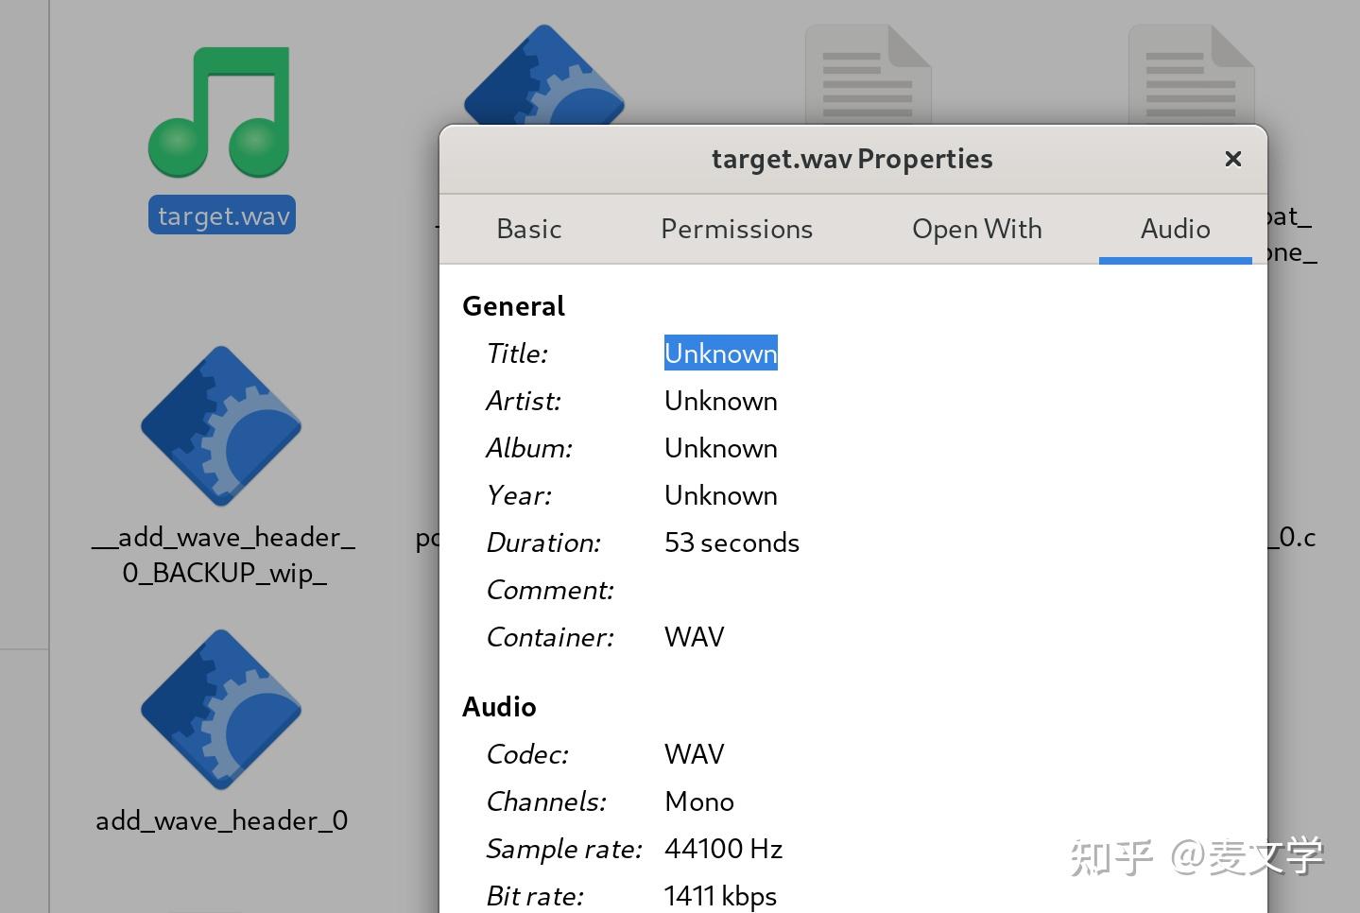Select the __add_wave_header_0_BACKUP_wip_ gear icon
The height and width of the screenshot is (913, 1360).
[x=219, y=427]
